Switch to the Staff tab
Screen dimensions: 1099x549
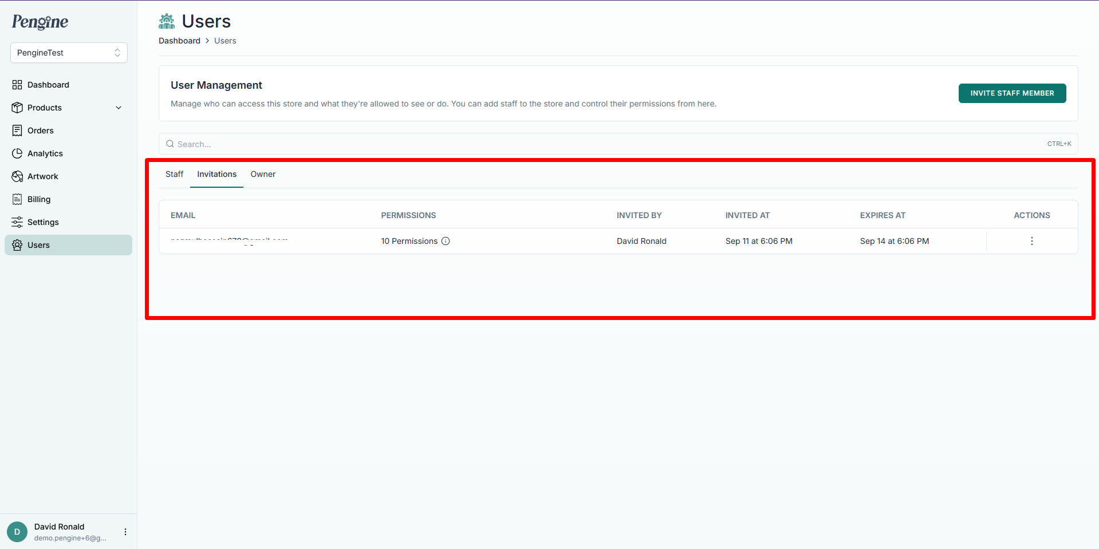pyautogui.click(x=174, y=174)
